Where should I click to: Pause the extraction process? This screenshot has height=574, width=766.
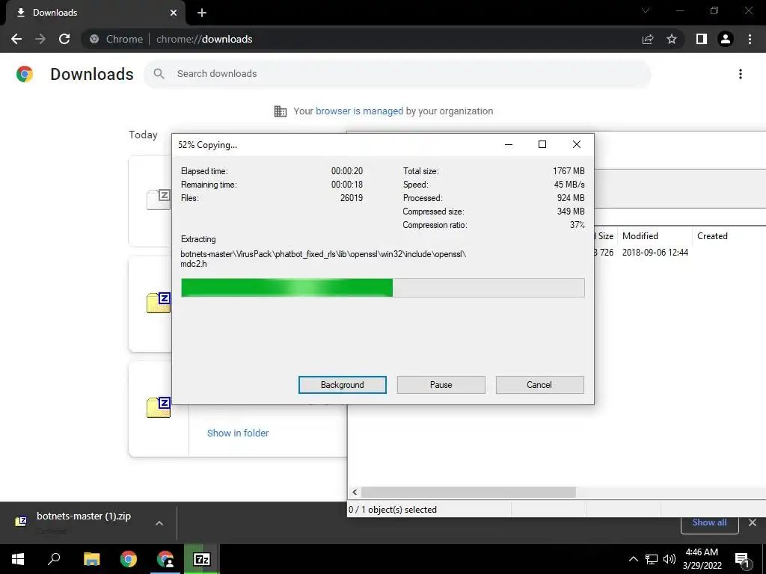[x=441, y=385]
